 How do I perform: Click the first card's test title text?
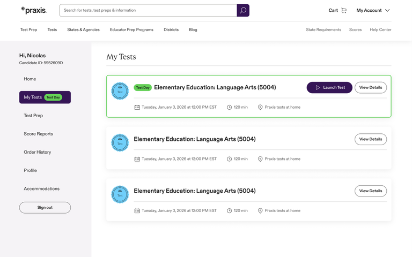pyautogui.click(x=215, y=87)
